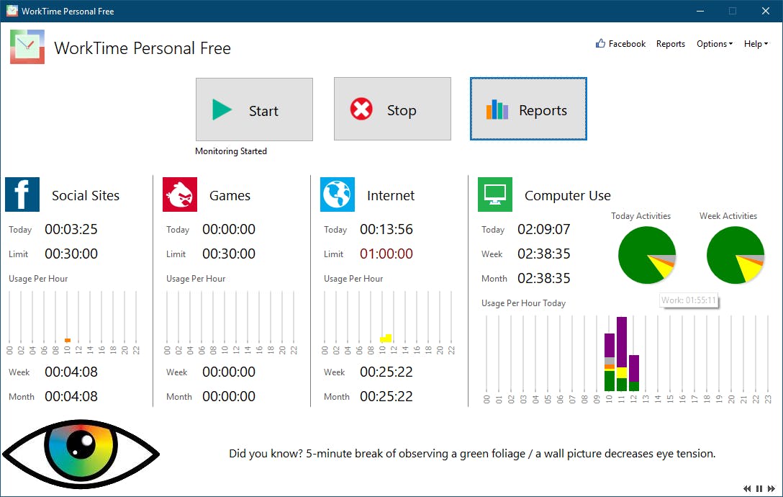
Task: Click the Work: 01:55:11 tooltip
Action: [x=689, y=300]
